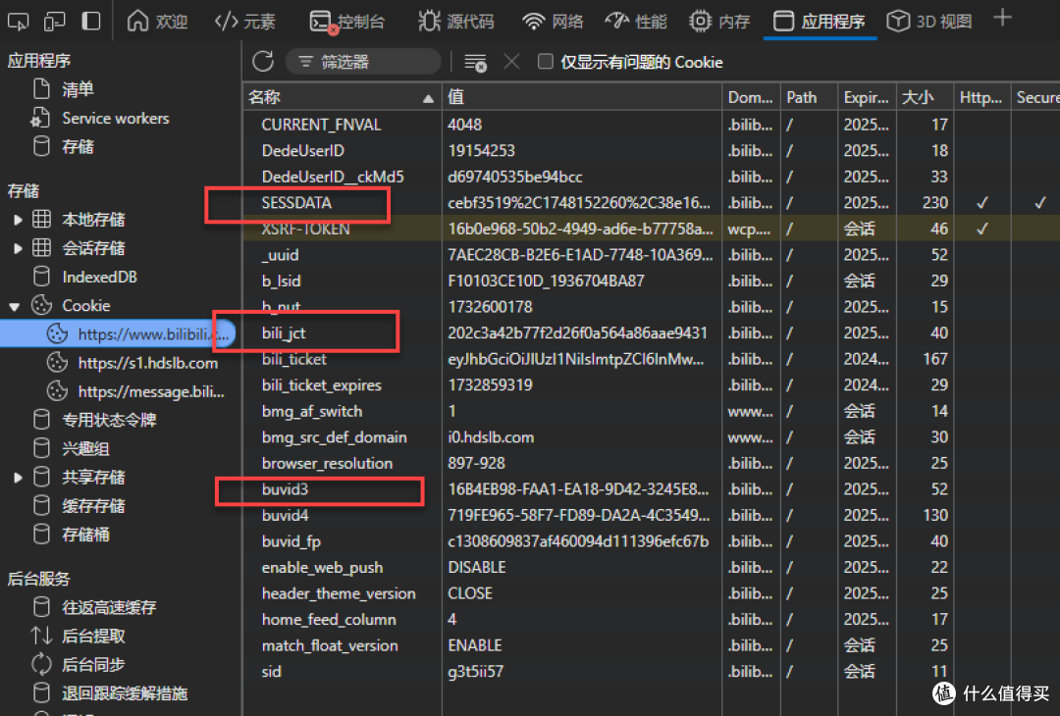Expand the 共享存储 tree arrow
The width and height of the screenshot is (1060, 716).
point(18,478)
